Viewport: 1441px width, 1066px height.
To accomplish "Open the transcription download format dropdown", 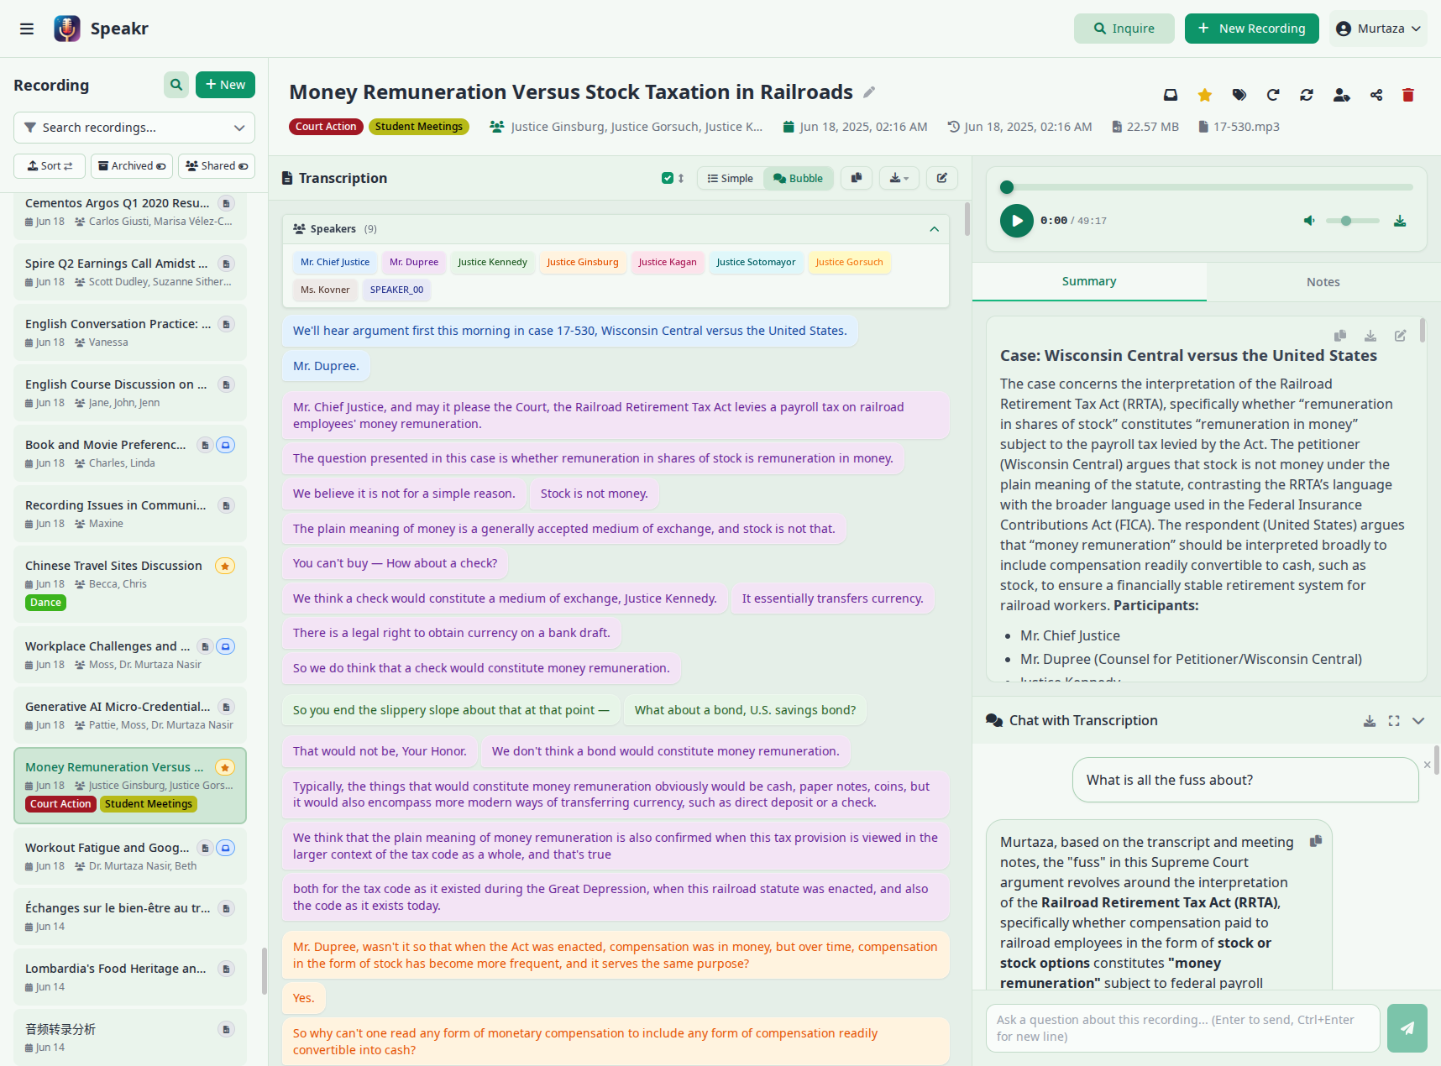I will pos(899,178).
